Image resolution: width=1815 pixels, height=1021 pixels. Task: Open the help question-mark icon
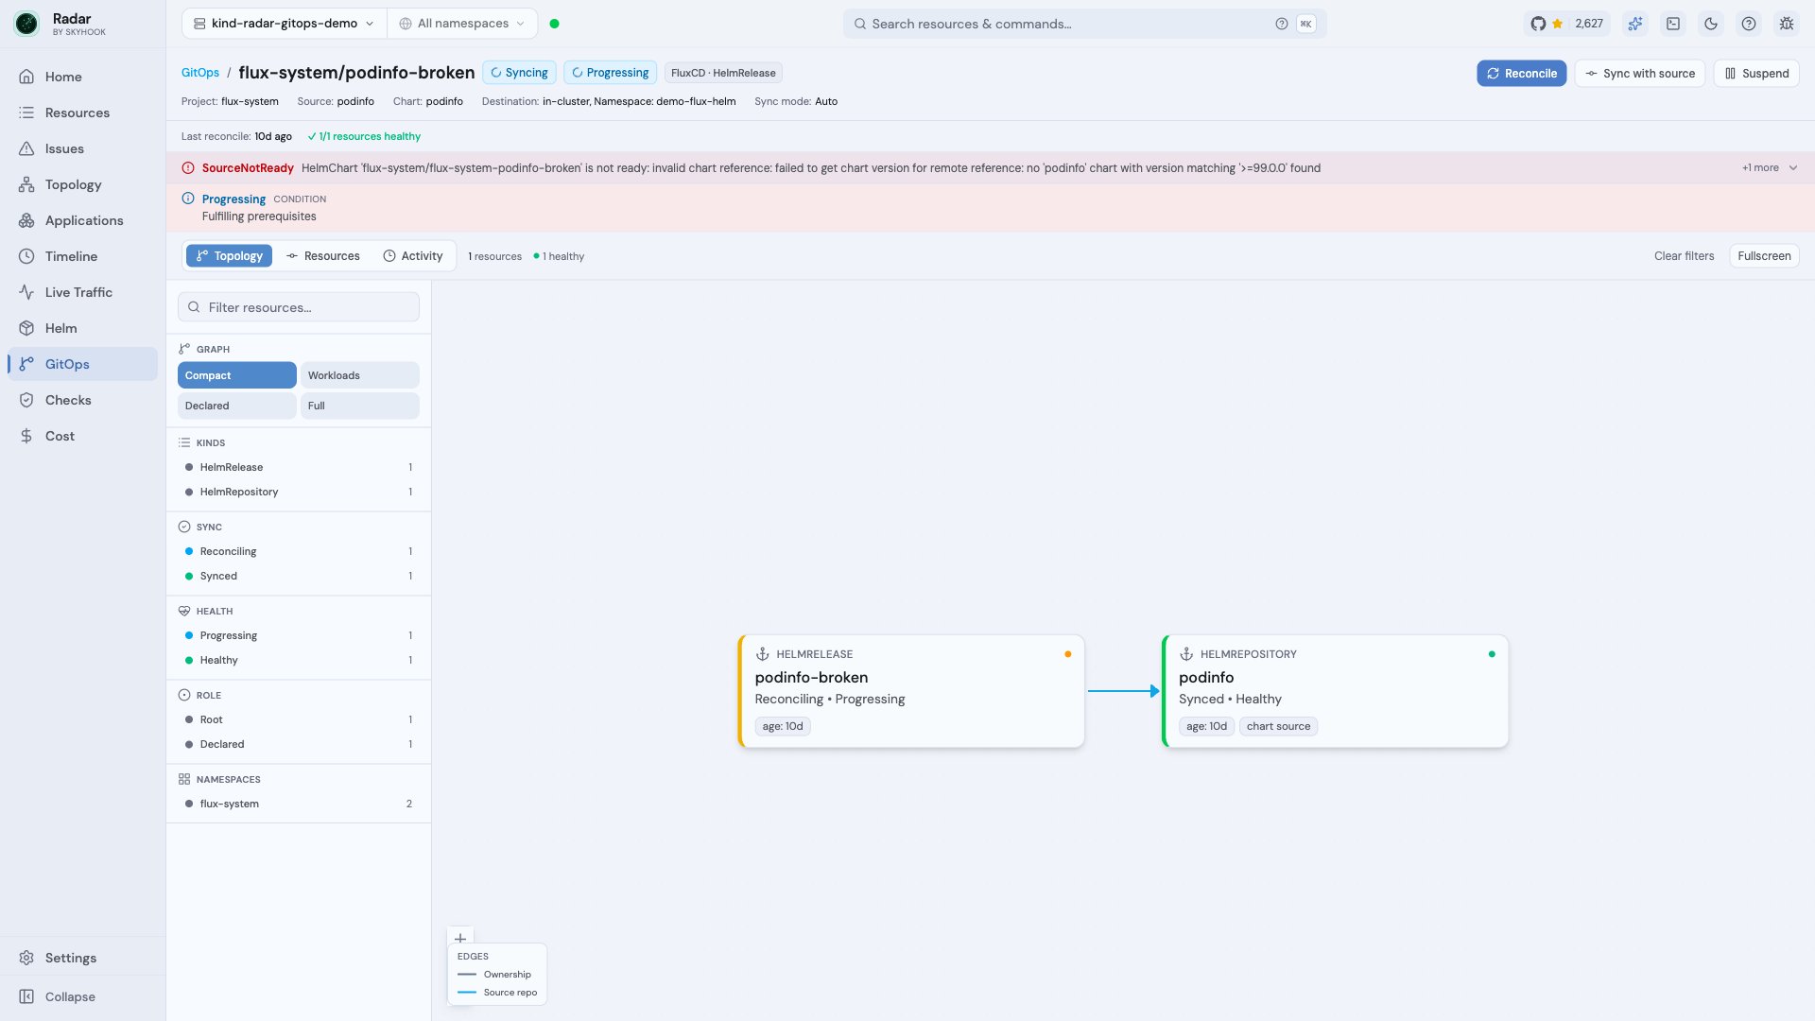(x=1749, y=24)
